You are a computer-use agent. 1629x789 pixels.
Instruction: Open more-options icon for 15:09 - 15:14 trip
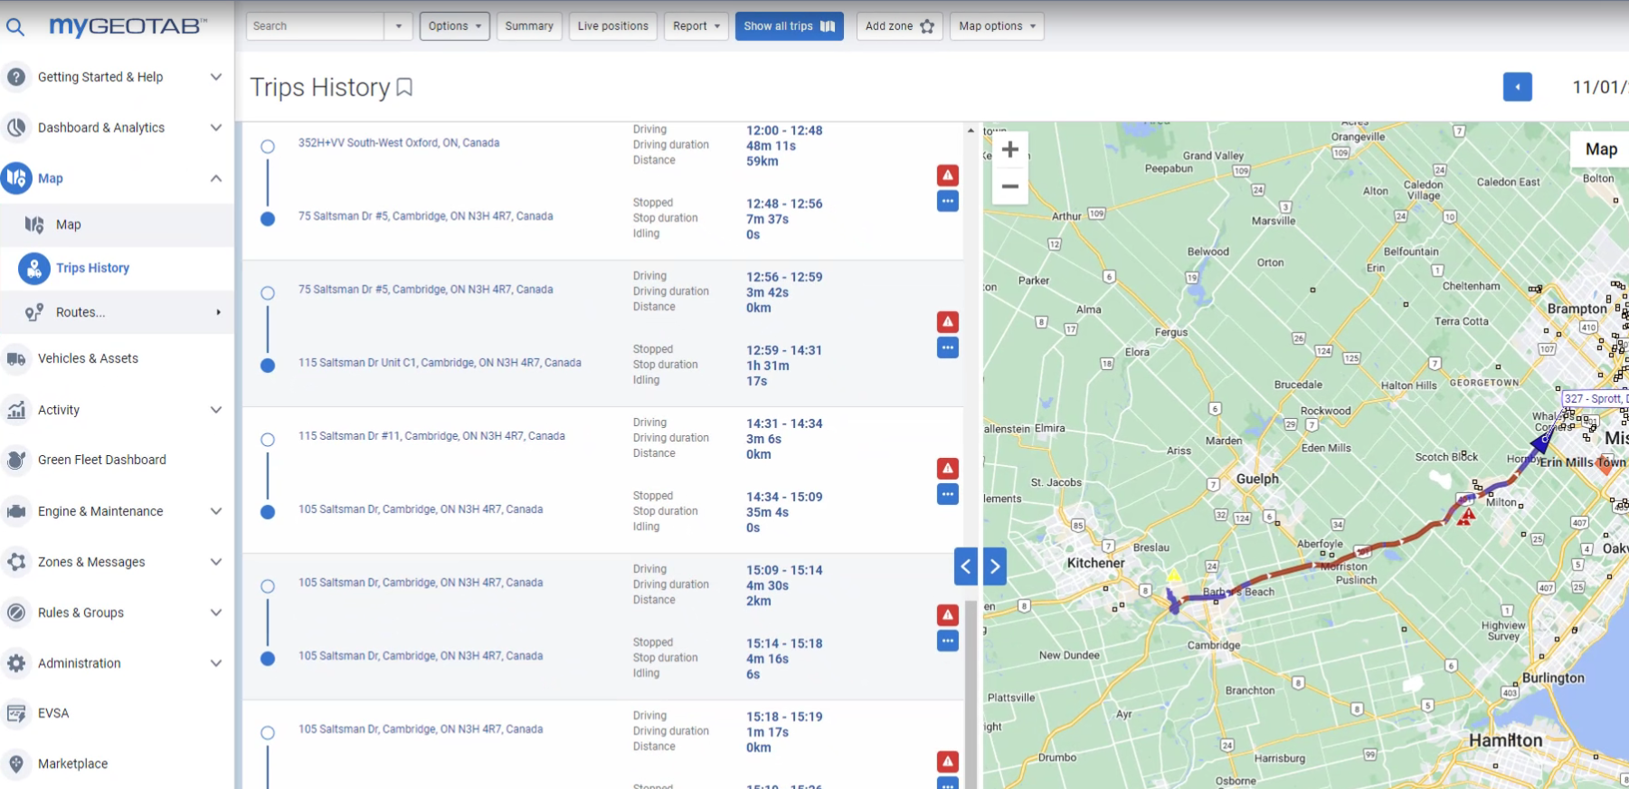947,641
